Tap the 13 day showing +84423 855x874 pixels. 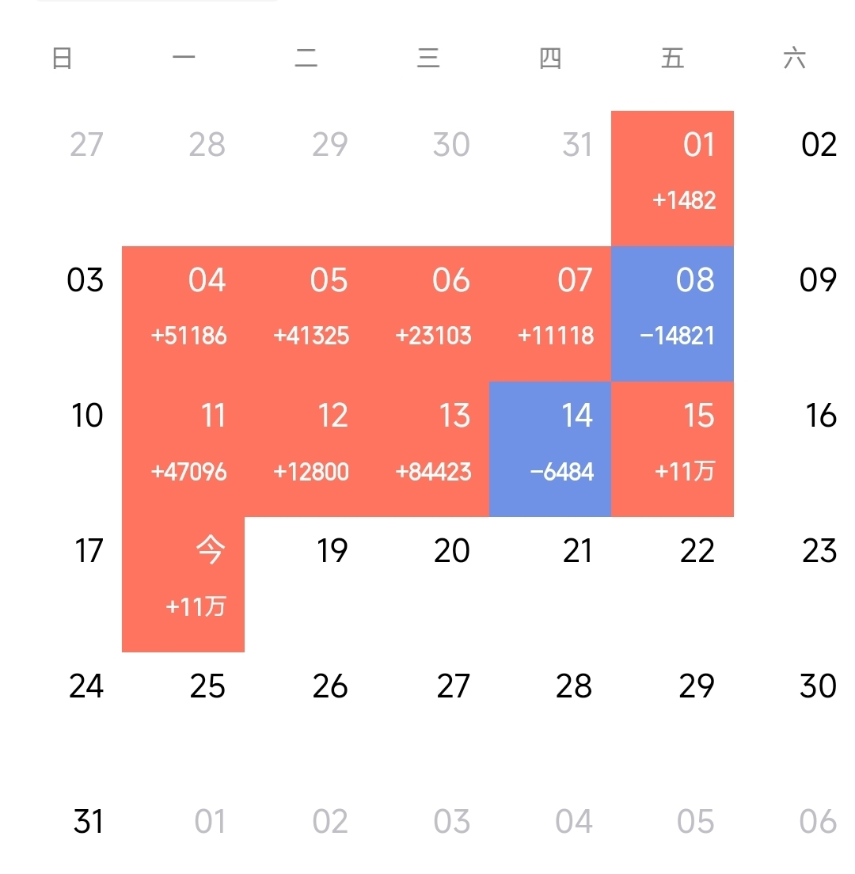point(428,449)
